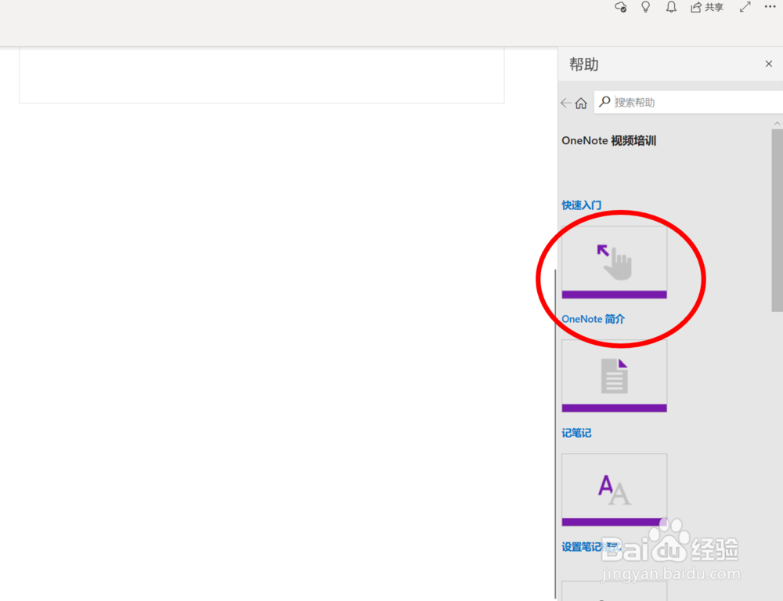
Task: Click the help pane scrollbar thumb
Action: [x=777, y=220]
